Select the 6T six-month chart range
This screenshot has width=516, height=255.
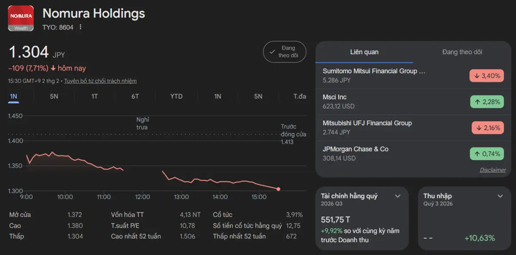click(135, 96)
